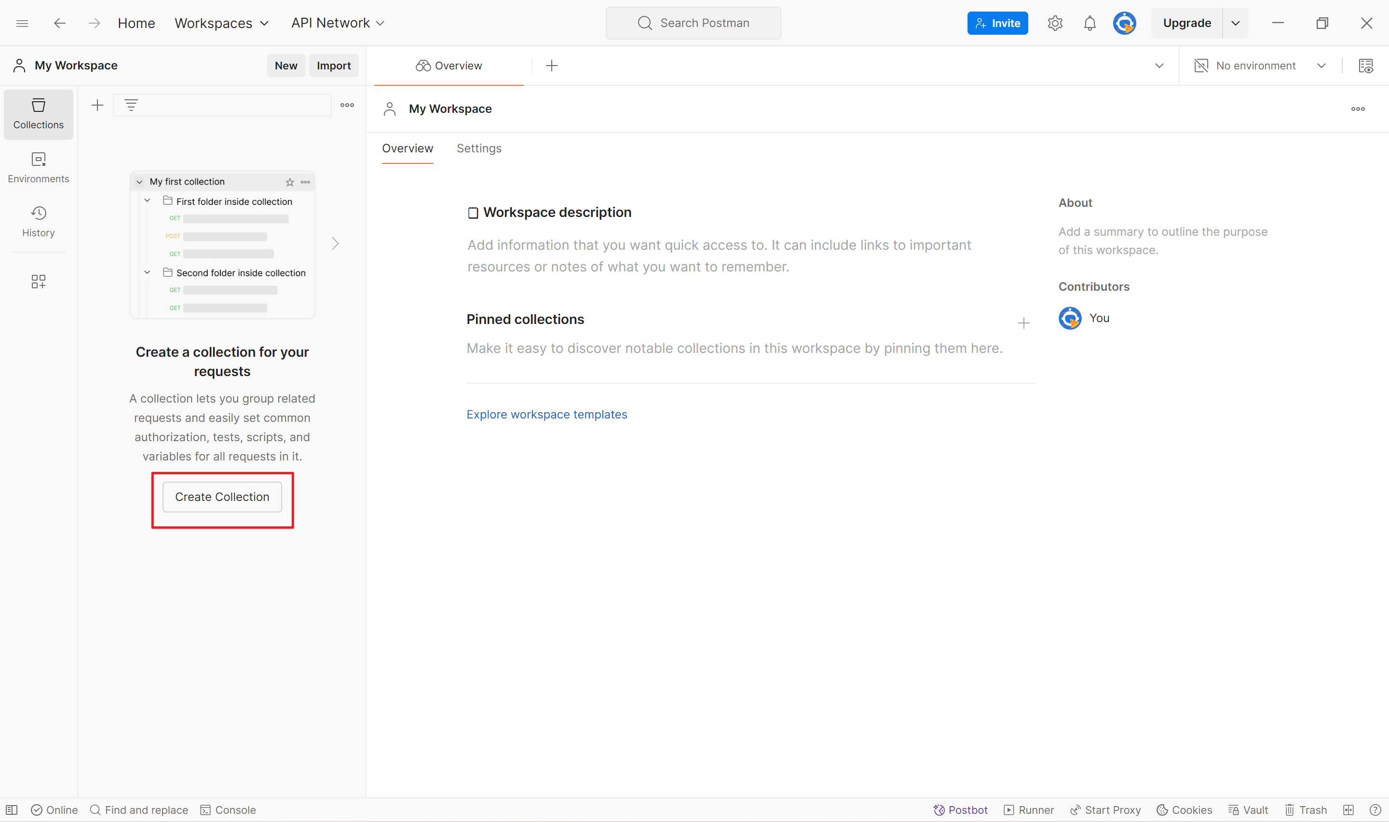Go forward with the right arrow
Screen dimensions: 1389x822
click(x=94, y=23)
